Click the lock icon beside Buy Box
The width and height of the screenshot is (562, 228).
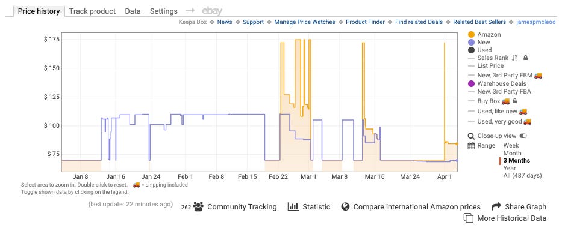coord(515,101)
